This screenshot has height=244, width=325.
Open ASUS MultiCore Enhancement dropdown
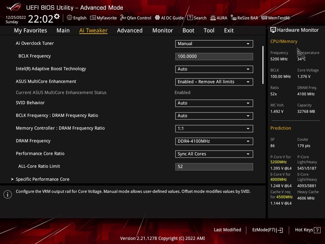pos(214,82)
